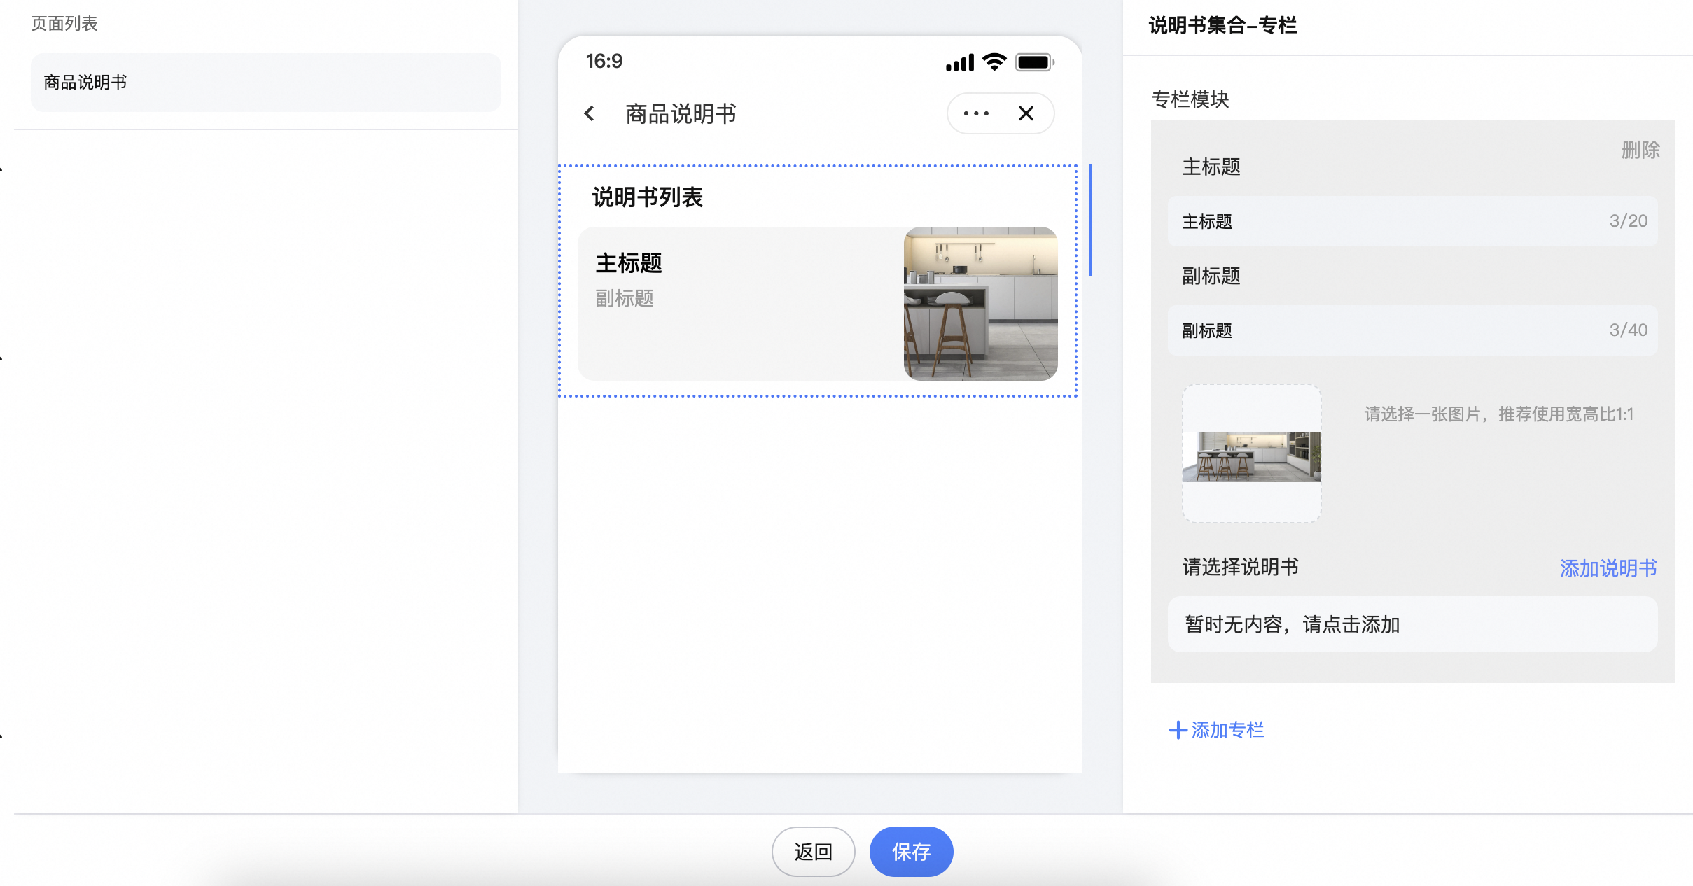Select the kitchen image in preview card
1693x886 pixels.
(x=980, y=304)
